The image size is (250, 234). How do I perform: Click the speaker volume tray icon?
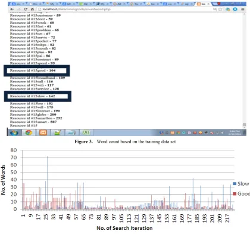(x=222, y=133)
